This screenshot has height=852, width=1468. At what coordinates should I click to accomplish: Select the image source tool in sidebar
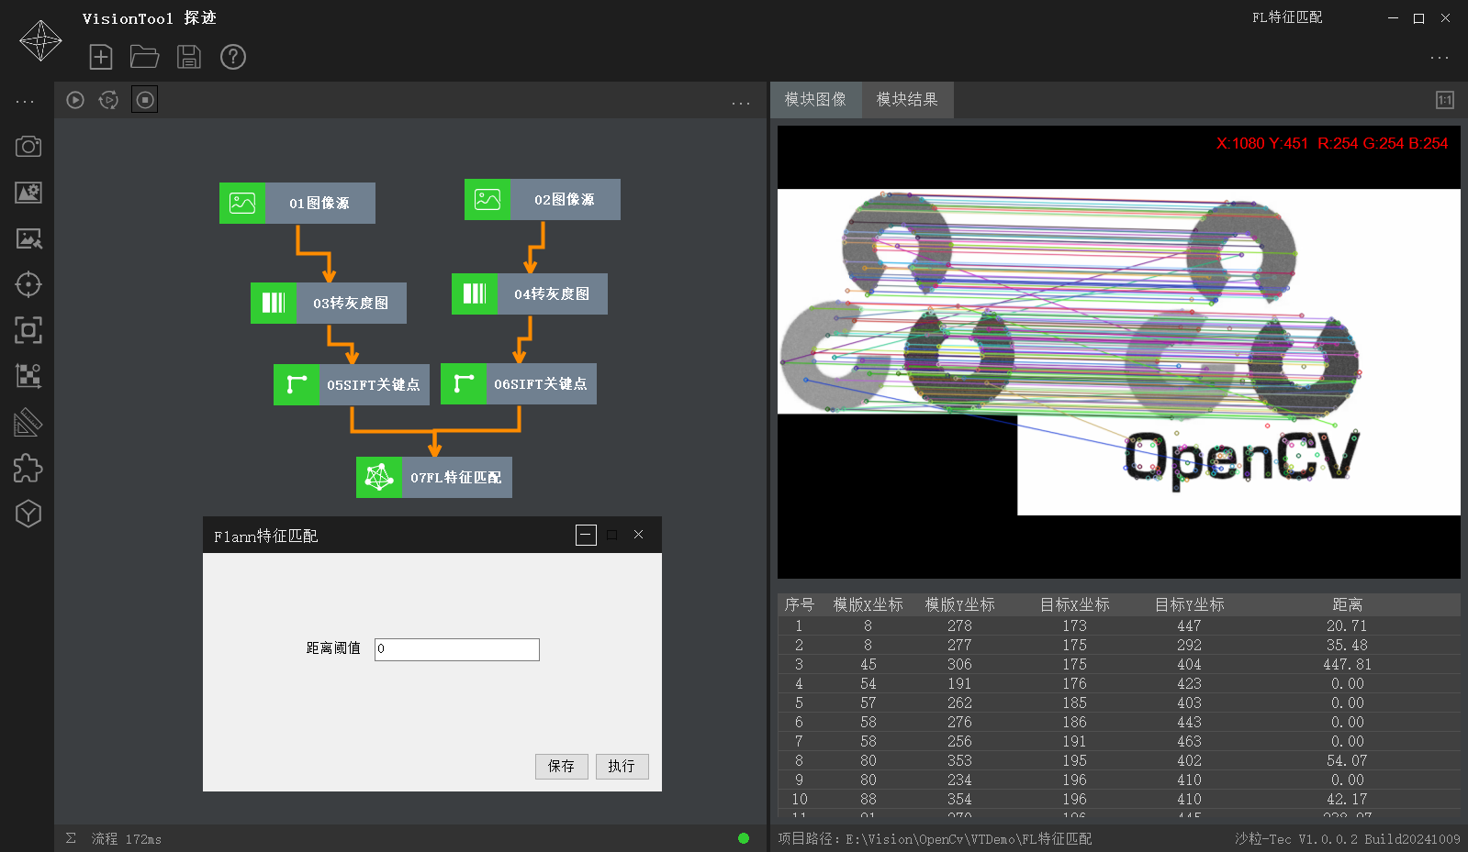tap(28, 193)
